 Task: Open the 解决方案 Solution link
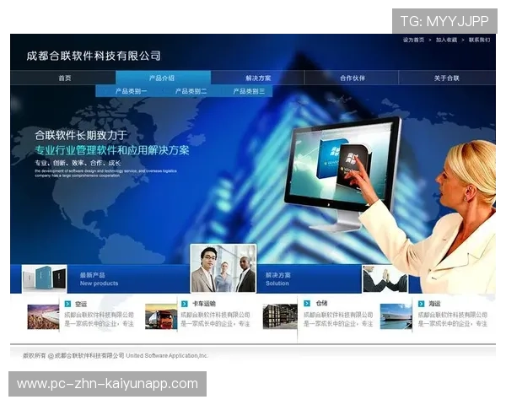(x=277, y=279)
